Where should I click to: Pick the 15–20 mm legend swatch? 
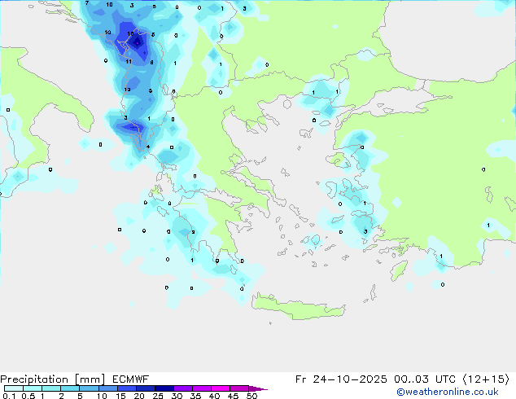126,388
